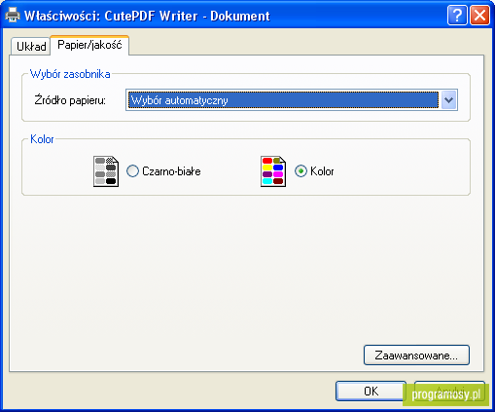Viewport: 495px width, 412px height.
Task: Select the Papier/jakość tab
Action: coord(89,45)
